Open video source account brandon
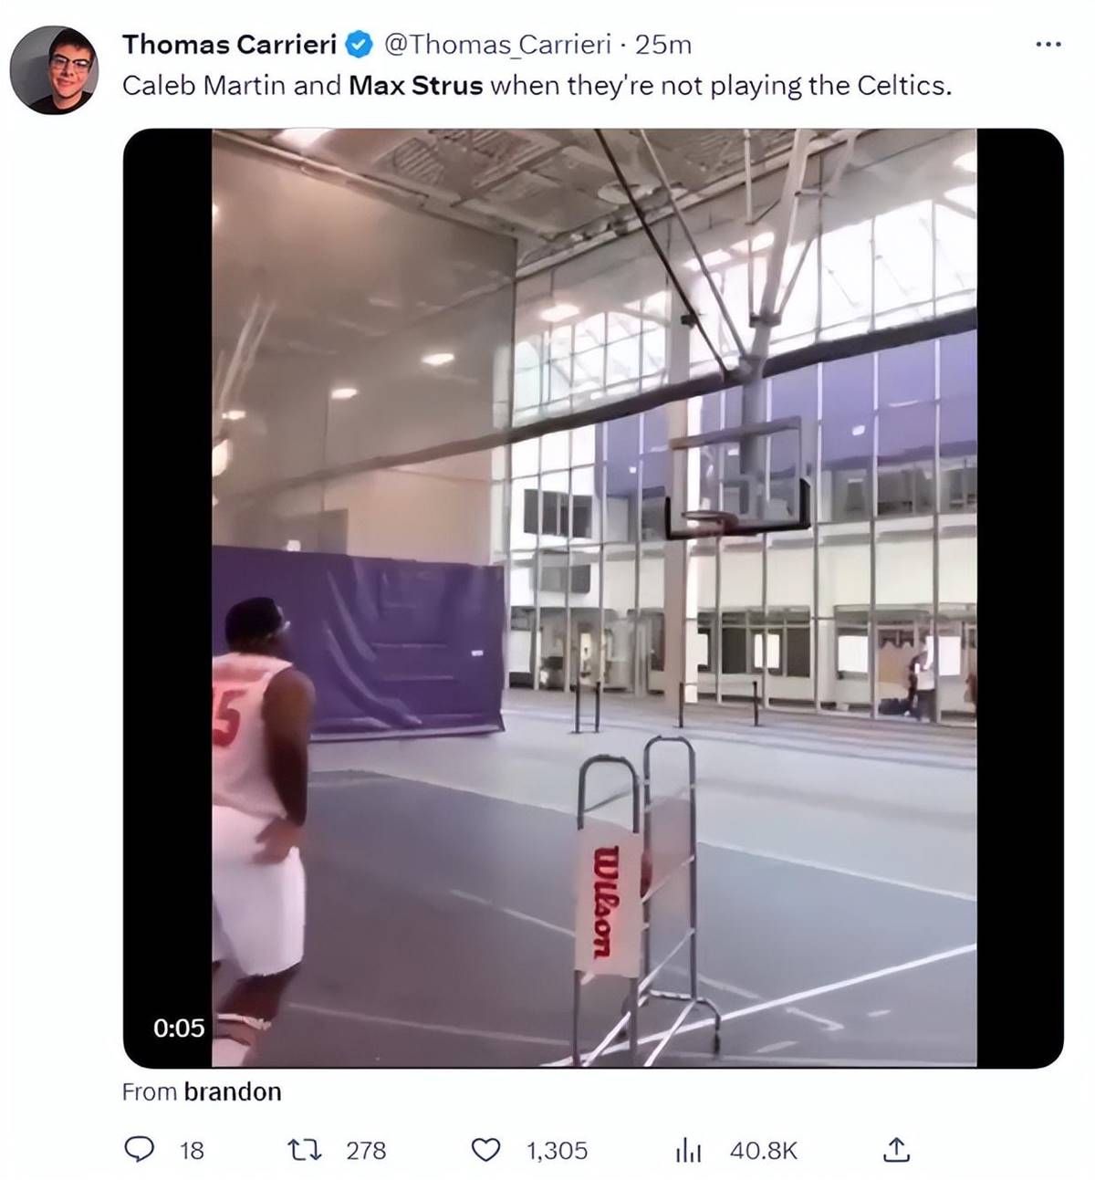 click(233, 1091)
